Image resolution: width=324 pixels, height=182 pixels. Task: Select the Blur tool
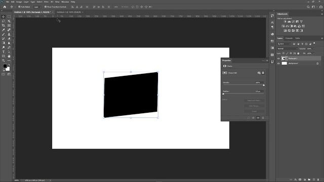[x=9, y=43]
